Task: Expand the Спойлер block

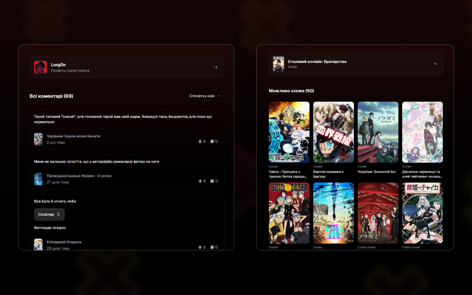Action: pyautogui.click(x=49, y=214)
